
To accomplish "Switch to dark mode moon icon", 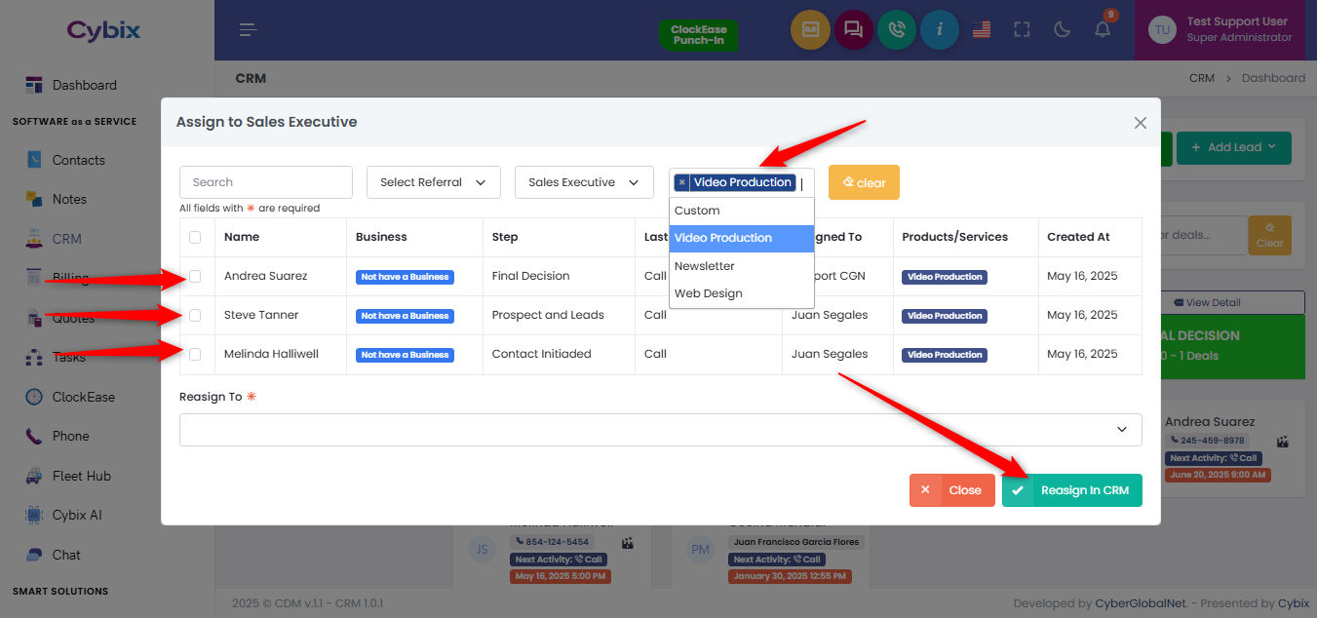I will 1063,30.
